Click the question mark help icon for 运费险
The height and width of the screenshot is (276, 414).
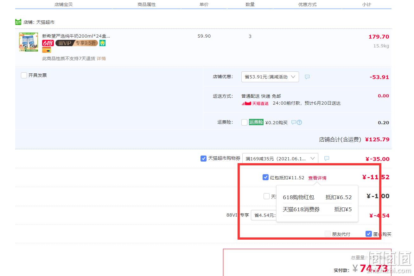(x=299, y=122)
